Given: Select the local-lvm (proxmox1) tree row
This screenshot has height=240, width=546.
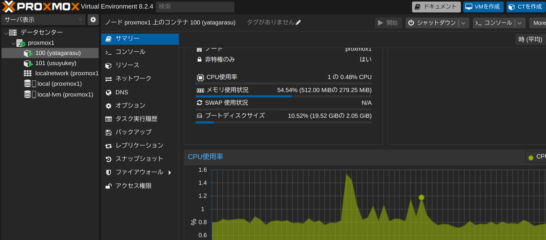Looking at the screenshot, I should (50, 95).
